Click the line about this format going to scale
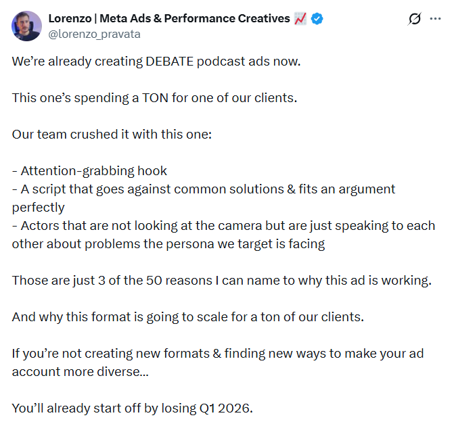 pyautogui.click(x=188, y=316)
